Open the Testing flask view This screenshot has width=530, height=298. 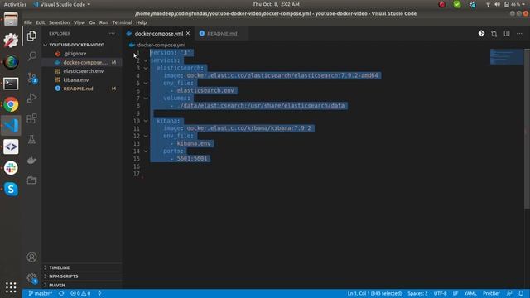[x=31, y=140]
